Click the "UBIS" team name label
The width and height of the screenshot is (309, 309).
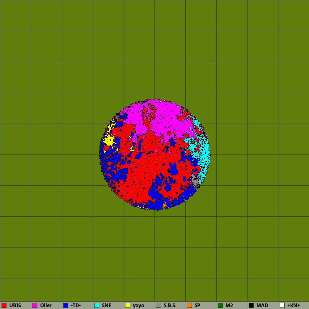coord(15,305)
